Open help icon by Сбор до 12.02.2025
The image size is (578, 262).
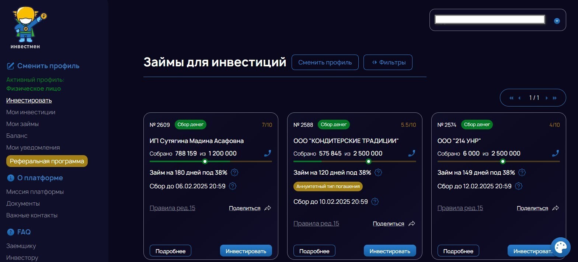(x=519, y=186)
